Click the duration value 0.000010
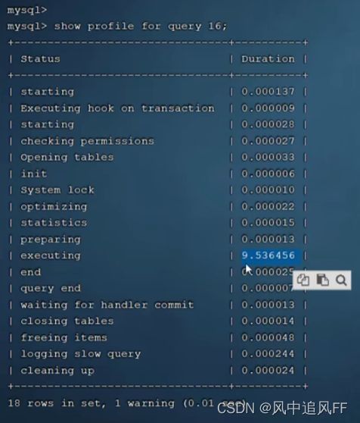 coord(268,190)
